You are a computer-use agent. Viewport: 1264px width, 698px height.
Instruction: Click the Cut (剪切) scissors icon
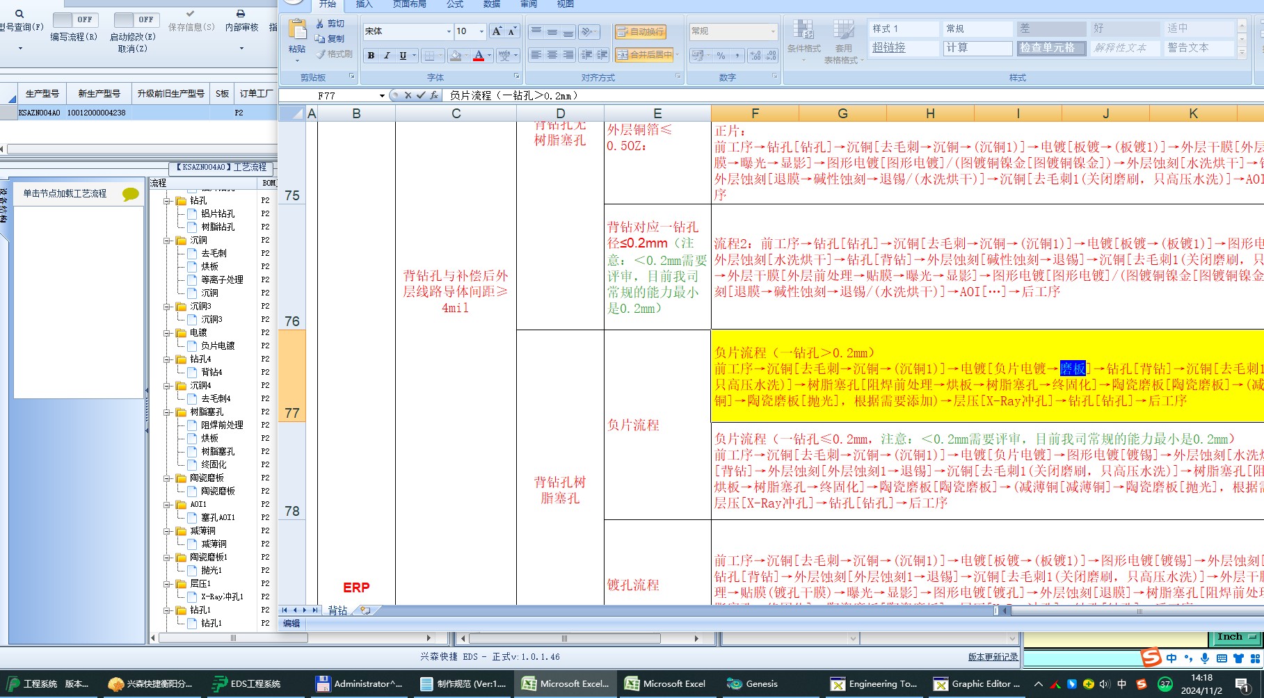point(320,24)
